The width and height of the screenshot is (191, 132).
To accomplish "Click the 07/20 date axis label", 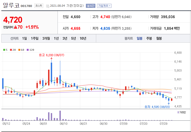I will [143, 124].
